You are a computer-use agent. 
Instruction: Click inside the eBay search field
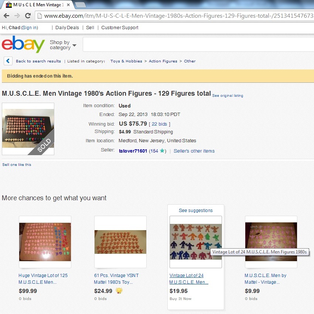tap(198, 44)
